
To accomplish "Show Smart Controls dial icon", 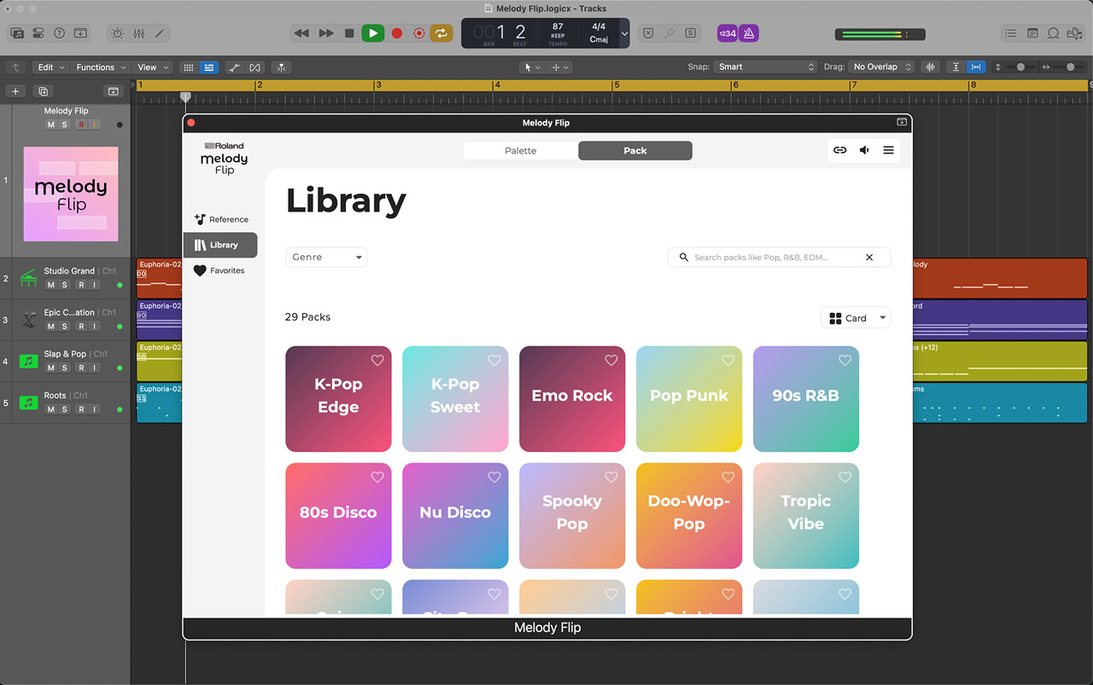I will tap(117, 33).
